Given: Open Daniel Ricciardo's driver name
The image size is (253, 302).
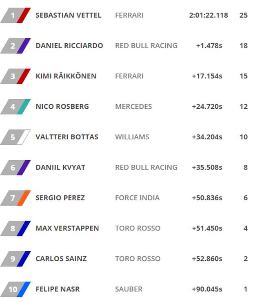Looking at the screenshot, I should [x=69, y=46].
